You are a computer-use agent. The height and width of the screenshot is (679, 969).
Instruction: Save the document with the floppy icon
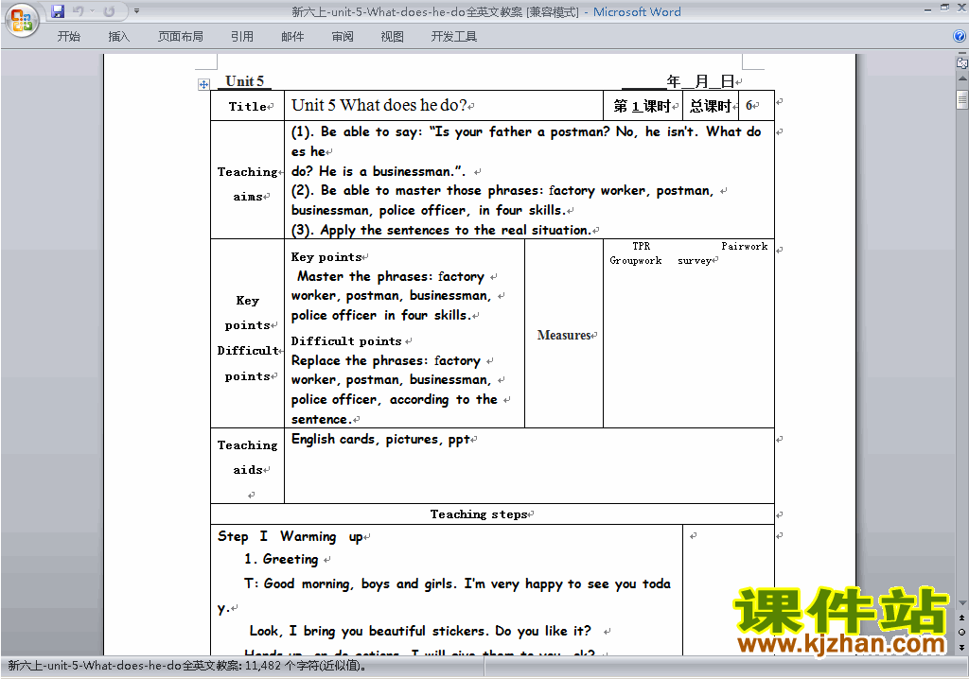click(58, 11)
